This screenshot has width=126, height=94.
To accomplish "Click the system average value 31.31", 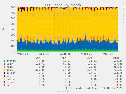I will coord(93,61).
